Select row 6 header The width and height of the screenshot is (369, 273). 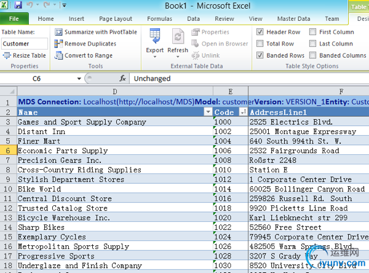click(x=8, y=151)
